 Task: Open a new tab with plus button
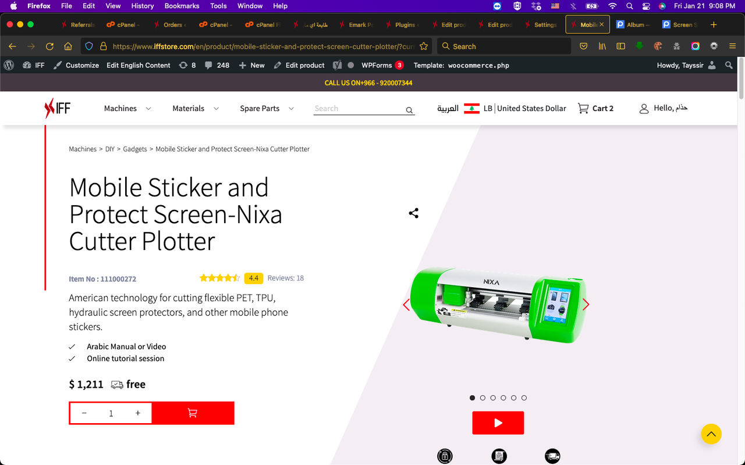point(714,24)
